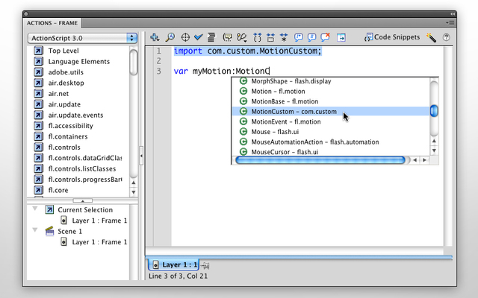The image size is (478, 298).
Task: Click the Script Assist wand icon
Action: 431,37
